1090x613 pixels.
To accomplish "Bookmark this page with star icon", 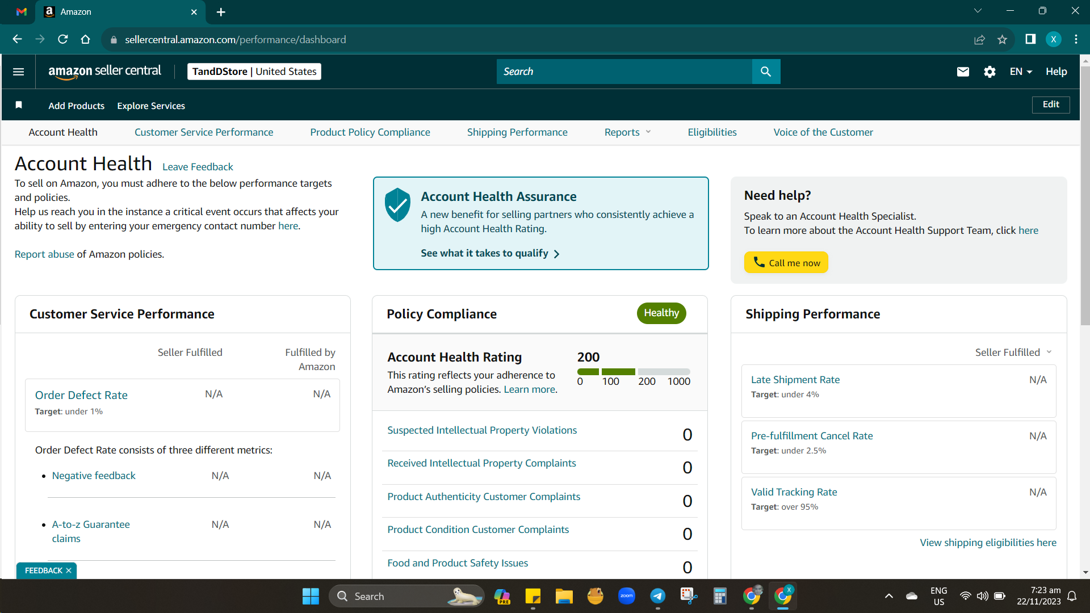I will [1002, 39].
